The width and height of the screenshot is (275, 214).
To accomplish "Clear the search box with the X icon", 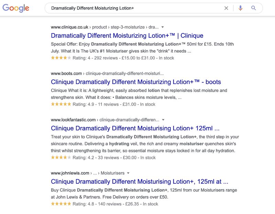I will pyautogui.click(x=226, y=8).
